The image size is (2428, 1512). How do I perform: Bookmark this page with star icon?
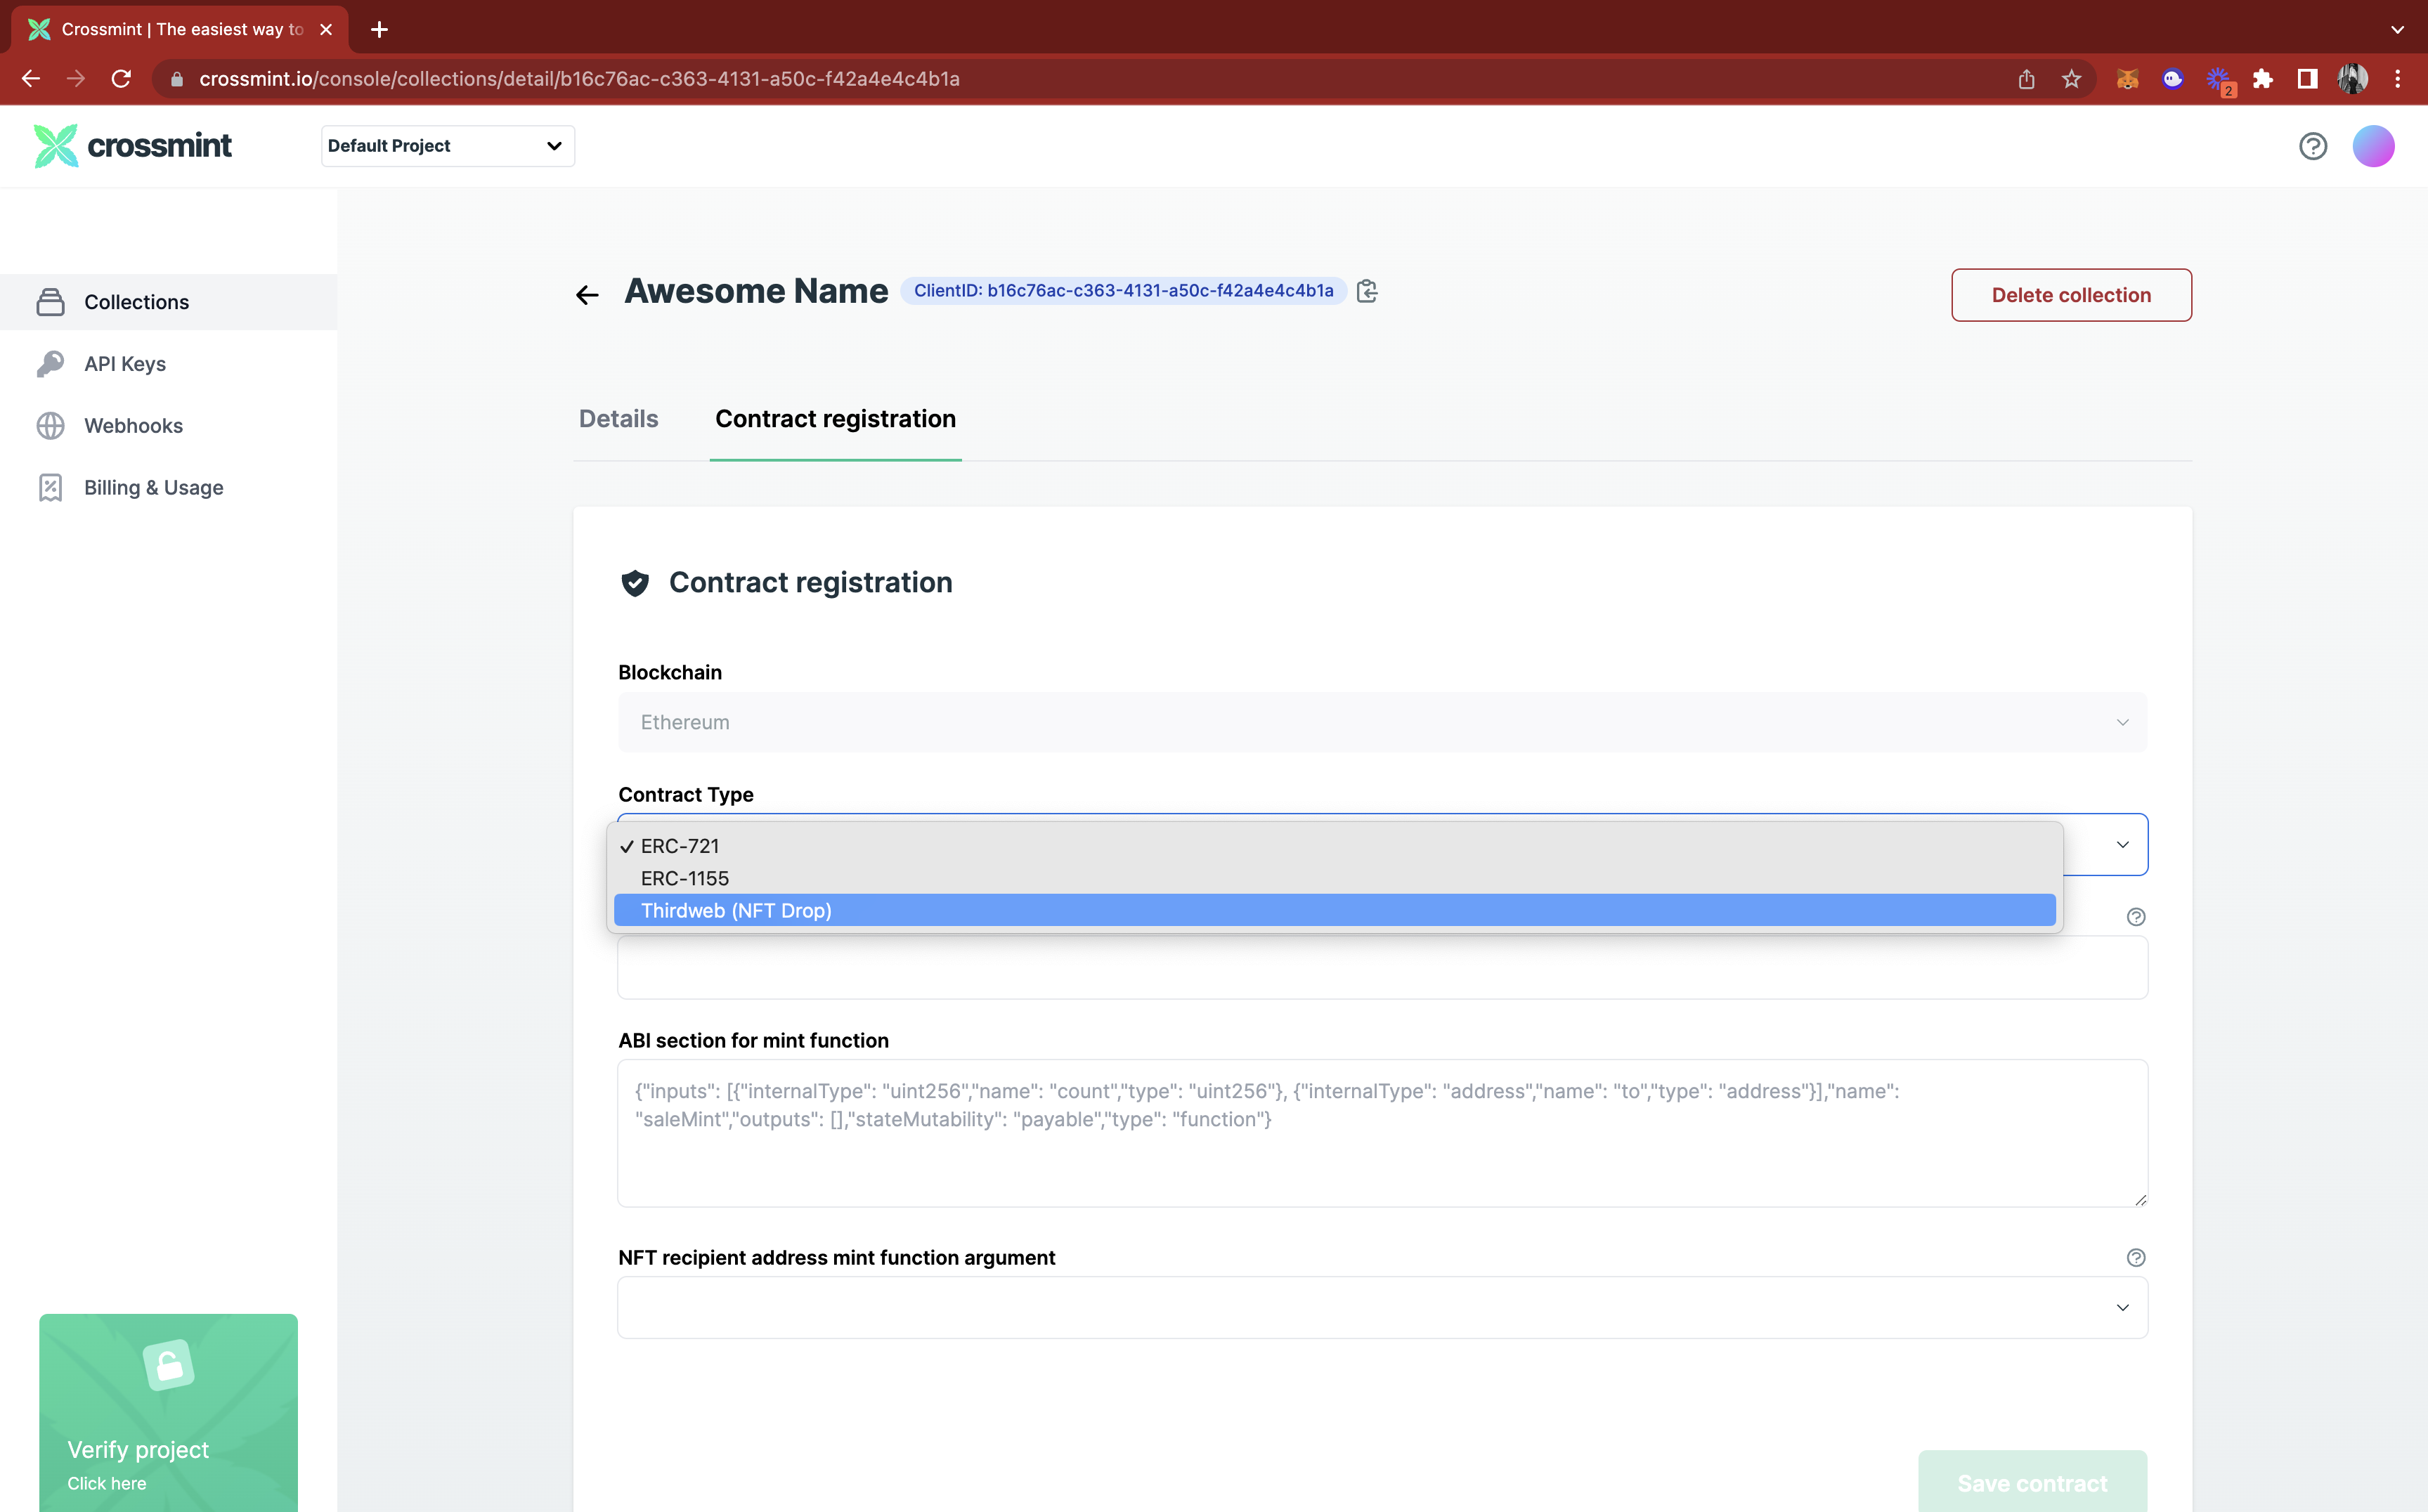tap(2071, 79)
